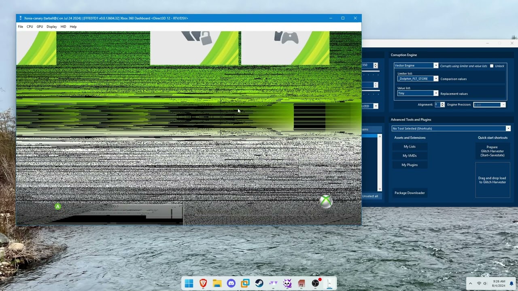Click the red FS taskbar icon
Image resolution: width=518 pixels, height=291 pixels.
[x=301, y=283]
